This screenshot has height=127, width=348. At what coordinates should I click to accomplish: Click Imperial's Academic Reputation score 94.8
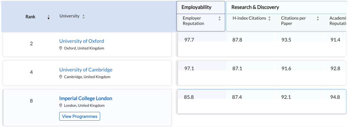click(x=335, y=97)
